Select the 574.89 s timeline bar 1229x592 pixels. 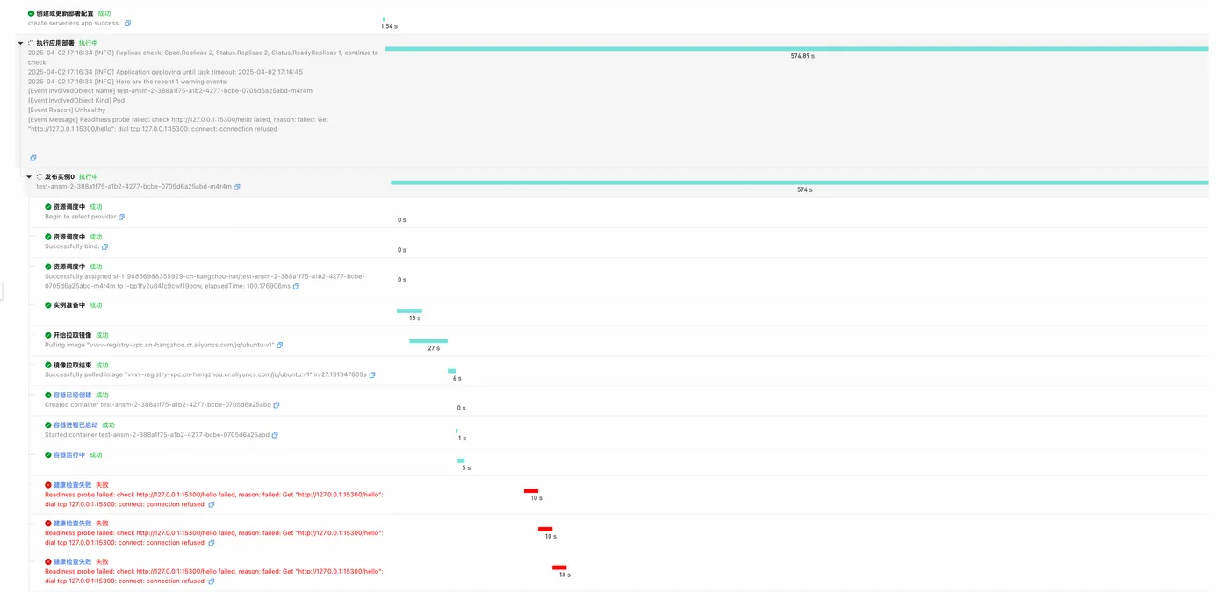pos(796,49)
